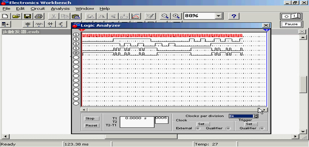Open the Sources parts bin
The image size is (309, 147).
point(28,24)
